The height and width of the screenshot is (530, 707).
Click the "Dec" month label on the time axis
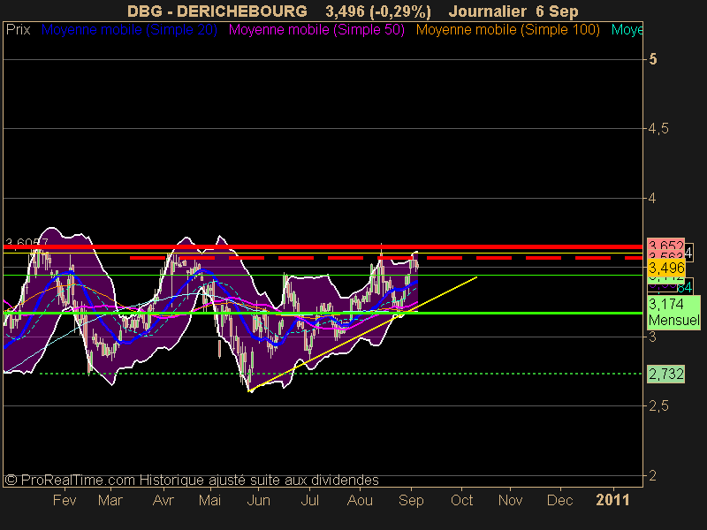click(x=560, y=500)
